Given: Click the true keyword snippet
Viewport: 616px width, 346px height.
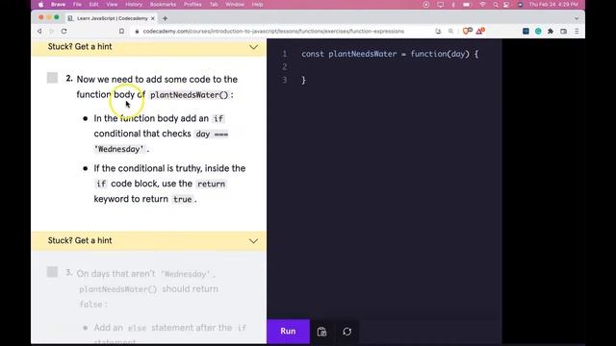Looking at the screenshot, I should click(182, 199).
